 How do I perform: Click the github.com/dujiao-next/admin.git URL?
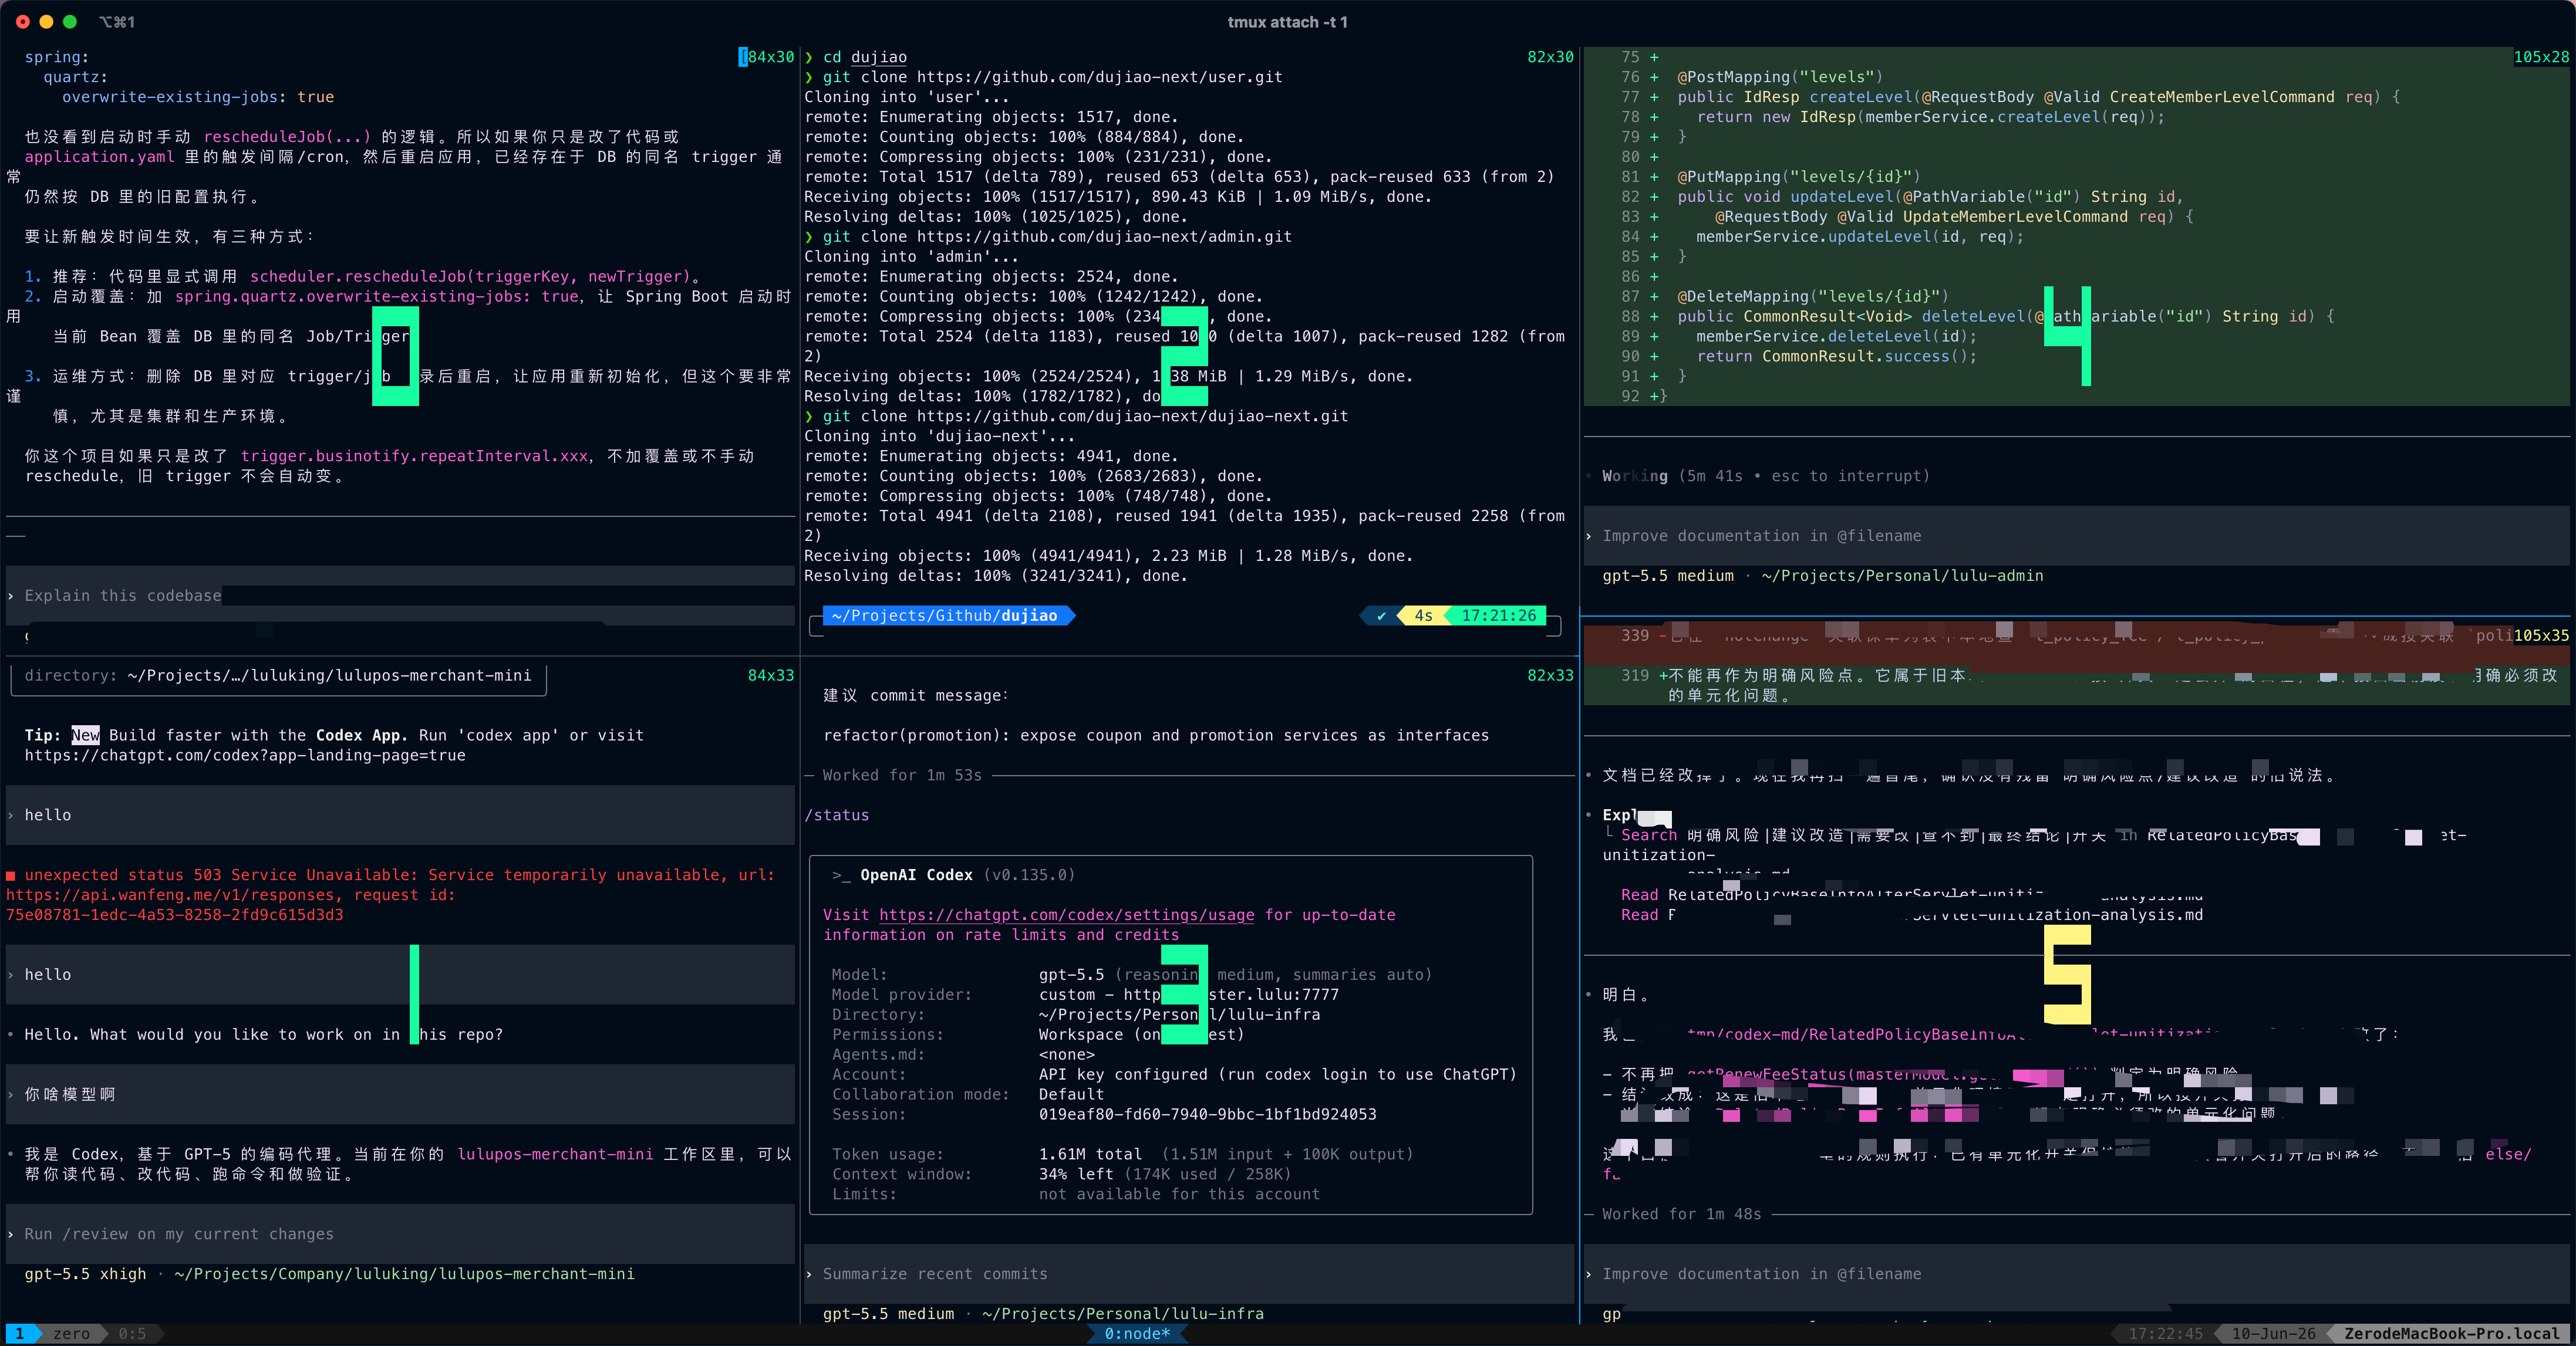1104,237
